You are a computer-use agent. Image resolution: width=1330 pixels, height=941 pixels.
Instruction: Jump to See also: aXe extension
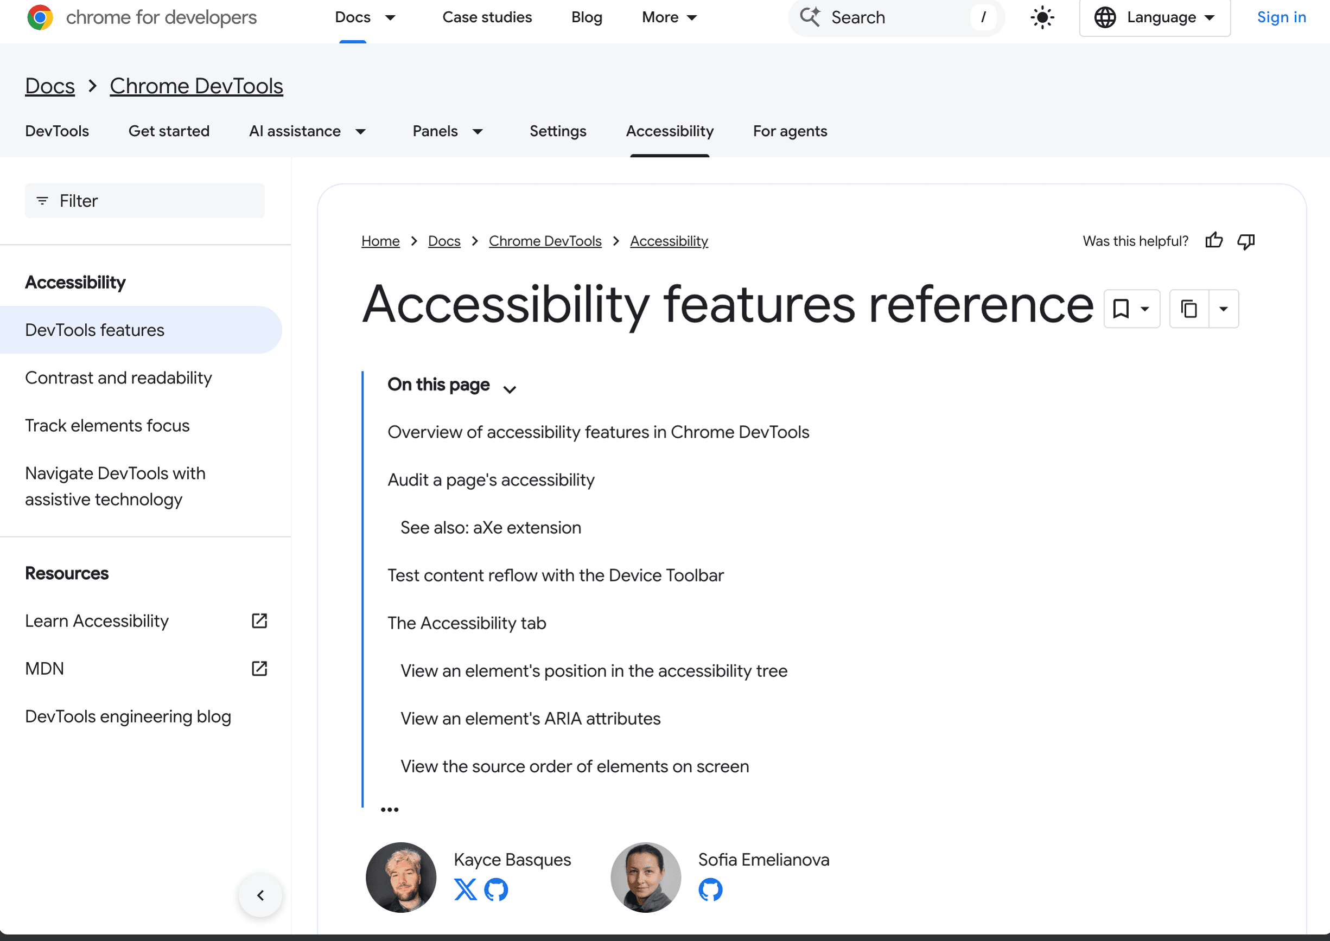pos(491,528)
